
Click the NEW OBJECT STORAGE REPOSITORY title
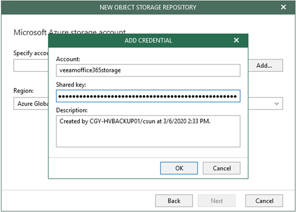(148, 8)
